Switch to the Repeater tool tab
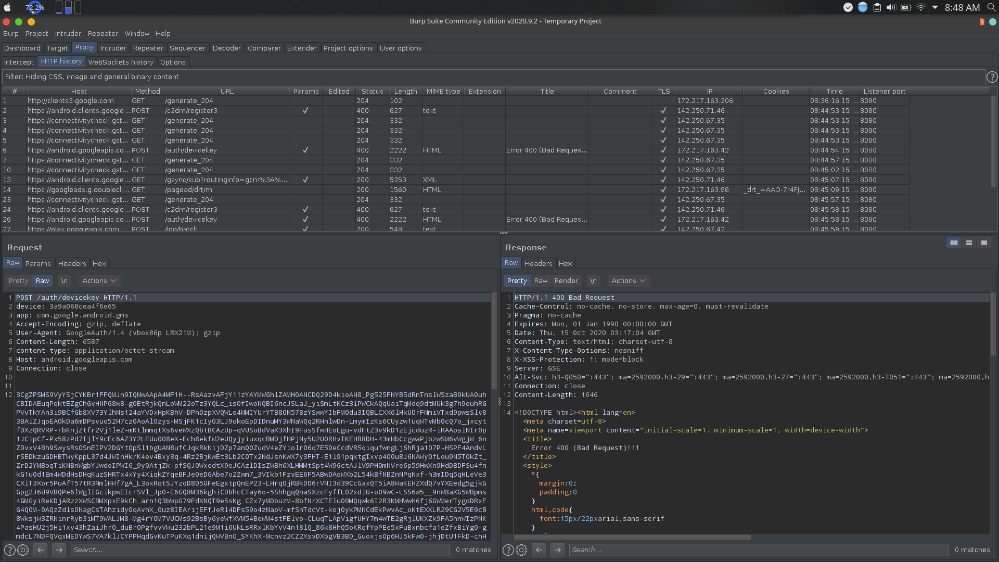This screenshot has width=999, height=562. coord(148,48)
